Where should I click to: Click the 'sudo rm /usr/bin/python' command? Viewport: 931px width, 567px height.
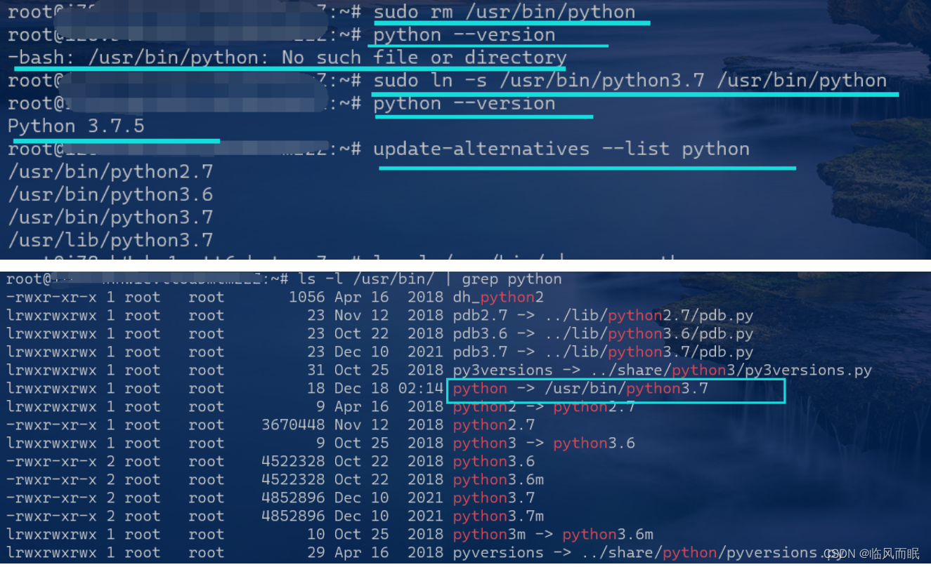(504, 12)
